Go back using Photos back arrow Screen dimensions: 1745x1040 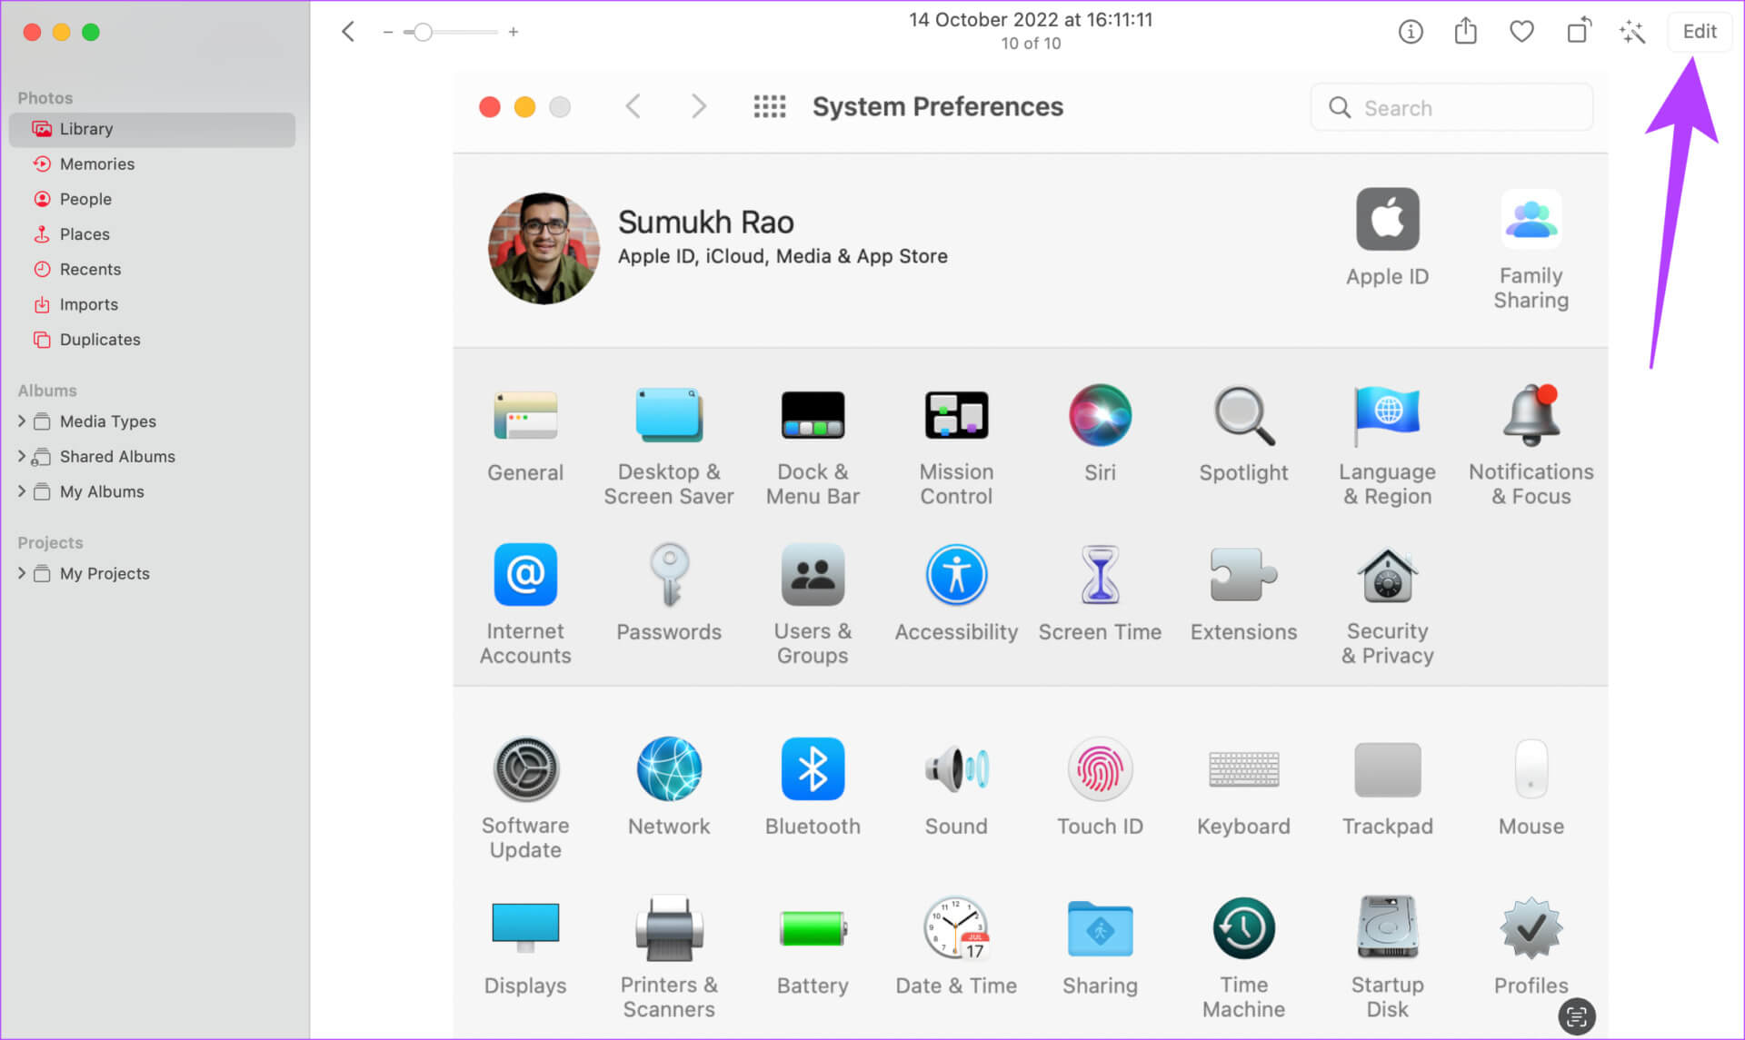click(348, 32)
